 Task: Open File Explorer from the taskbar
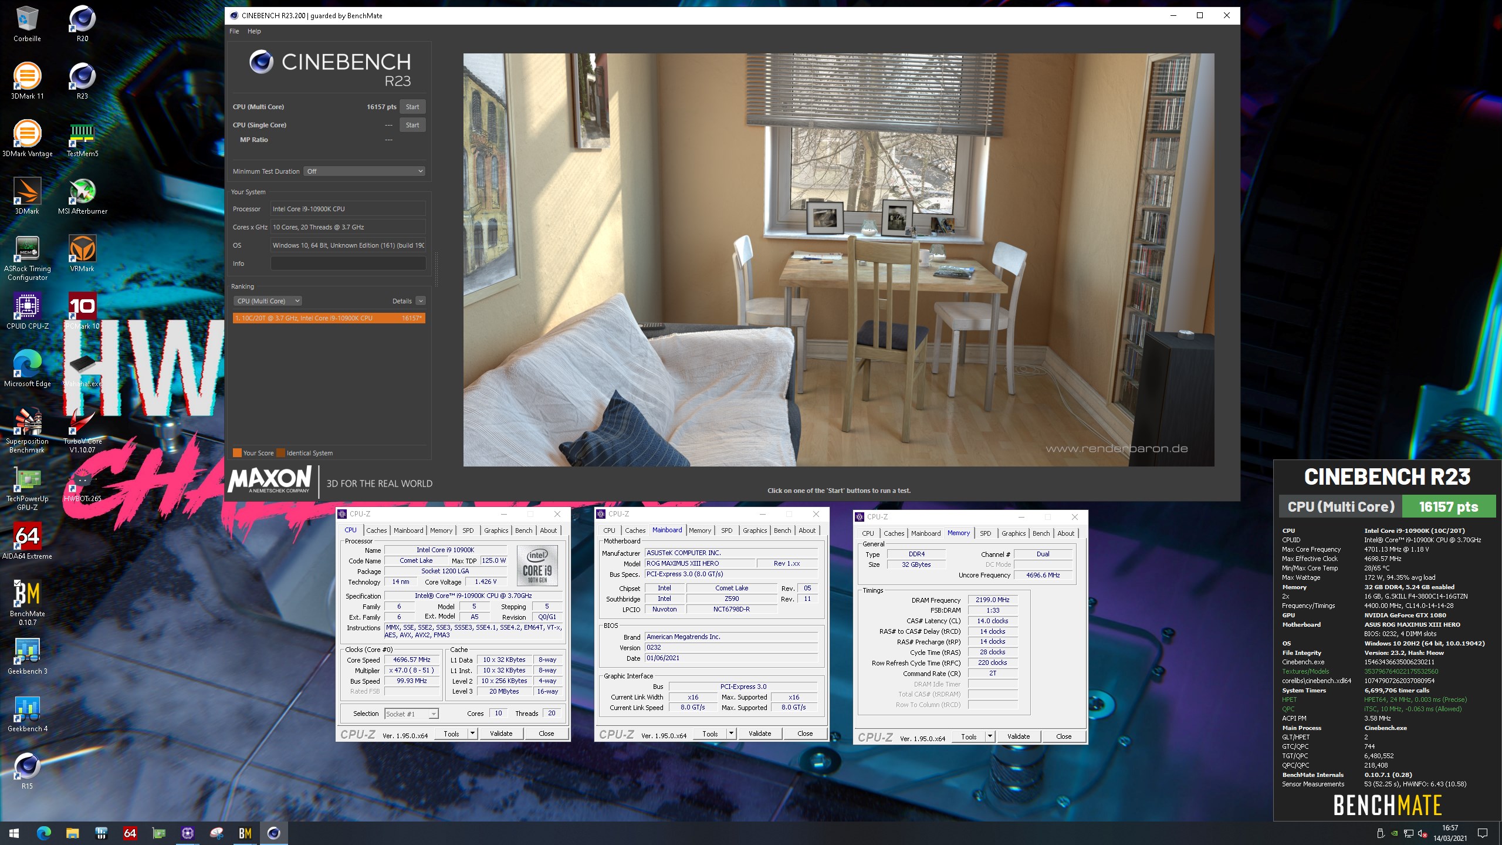pos(73,833)
